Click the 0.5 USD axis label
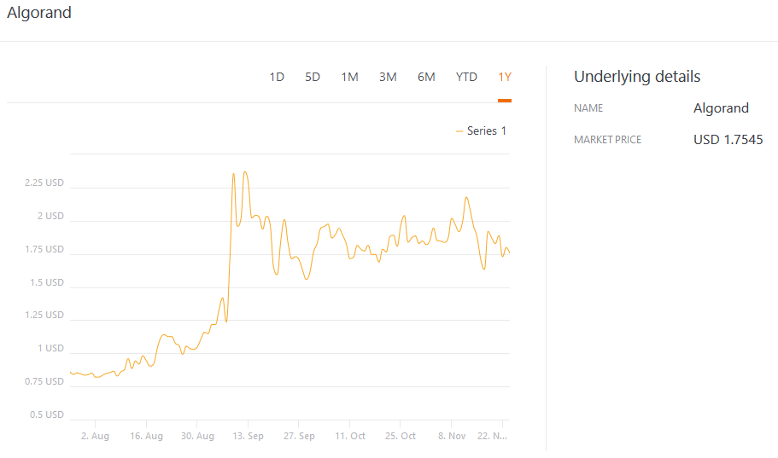778x458 pixels. (47, 415)
